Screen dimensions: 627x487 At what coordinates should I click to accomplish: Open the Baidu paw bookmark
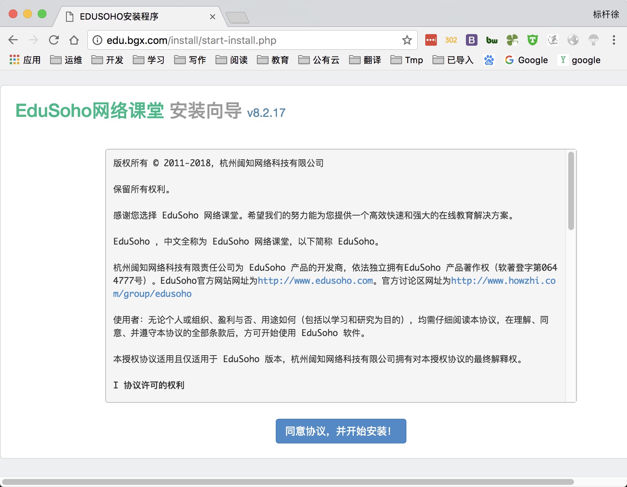tap(489, 60)
